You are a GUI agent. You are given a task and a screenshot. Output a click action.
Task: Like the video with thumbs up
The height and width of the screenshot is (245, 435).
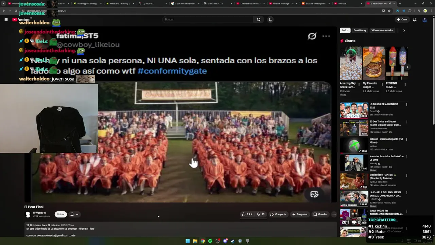coord(247,214)
